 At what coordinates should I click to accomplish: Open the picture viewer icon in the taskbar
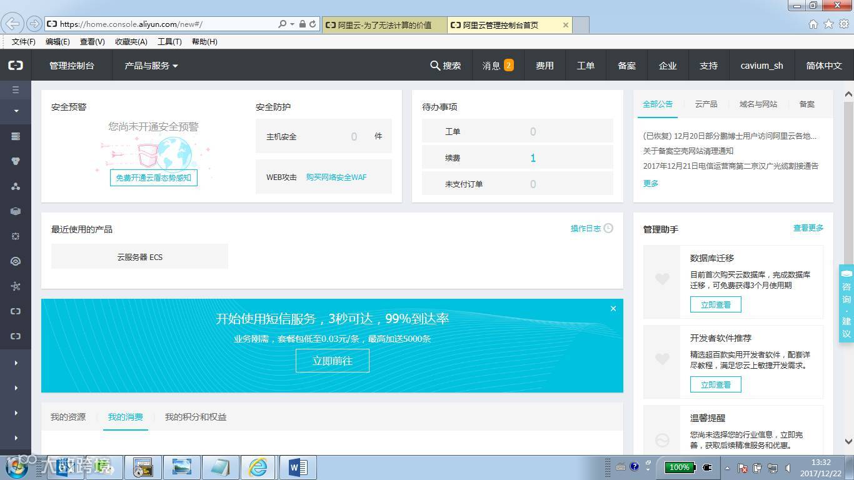tap(181, 467)
